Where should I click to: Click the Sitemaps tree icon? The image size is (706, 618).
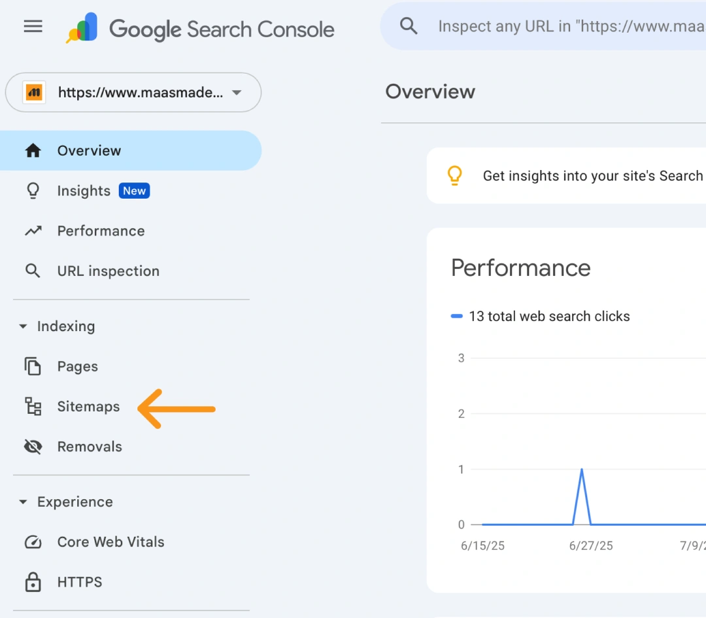33,406
